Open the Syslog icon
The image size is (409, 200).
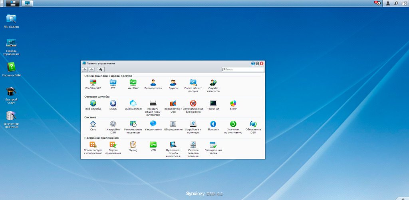(133, 145)
